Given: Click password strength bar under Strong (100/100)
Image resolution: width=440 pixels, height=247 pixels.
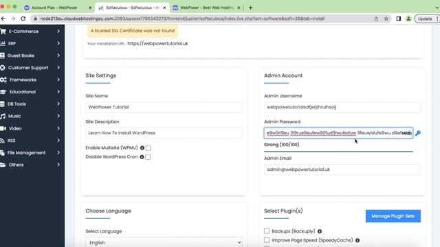Looking at the screenshot, I should coord(338,152).
